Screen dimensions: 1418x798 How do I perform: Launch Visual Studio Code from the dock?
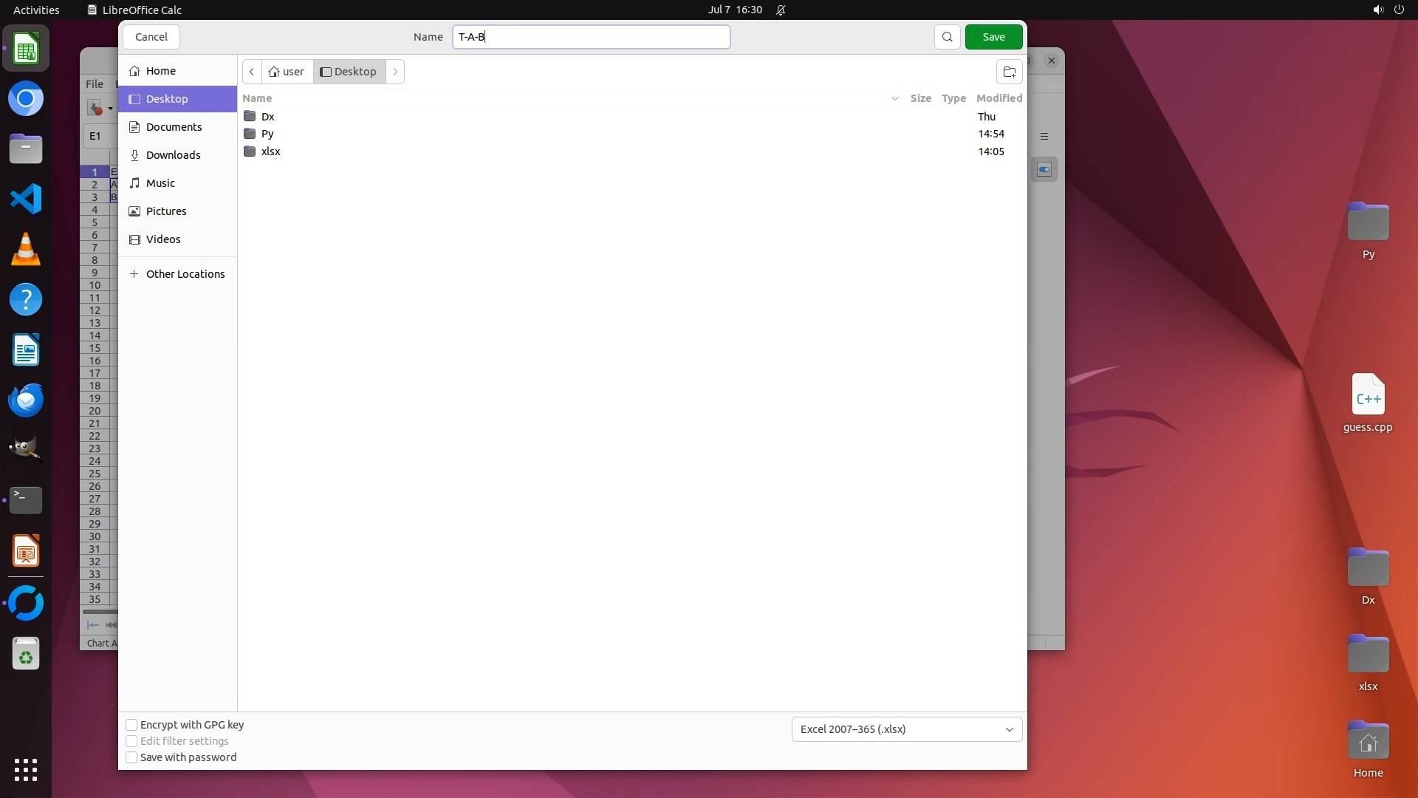[x=26, y=199]
